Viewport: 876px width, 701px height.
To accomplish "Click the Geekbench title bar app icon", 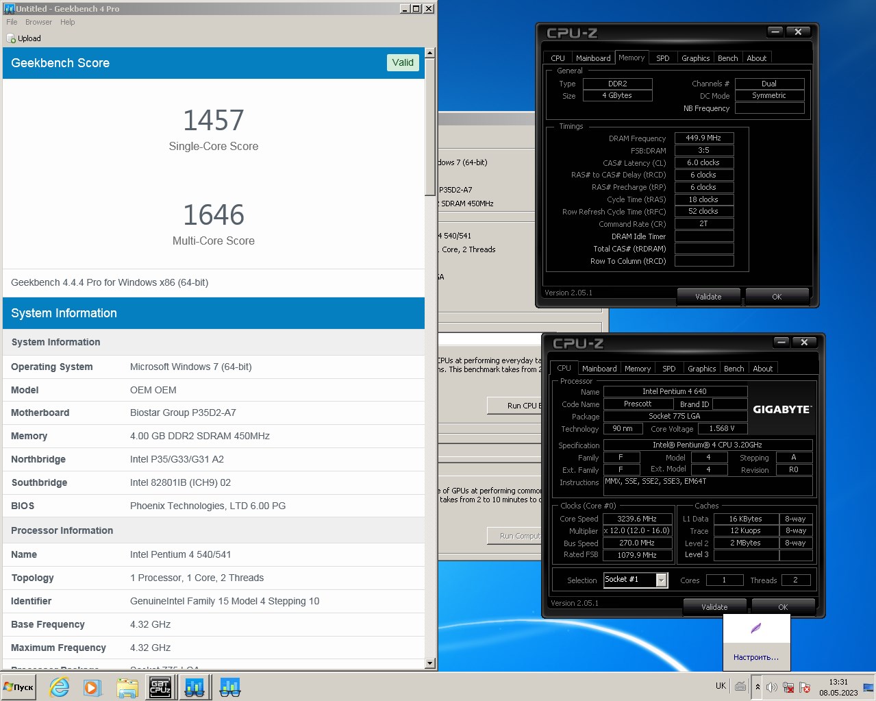I will tap(9, 8).
